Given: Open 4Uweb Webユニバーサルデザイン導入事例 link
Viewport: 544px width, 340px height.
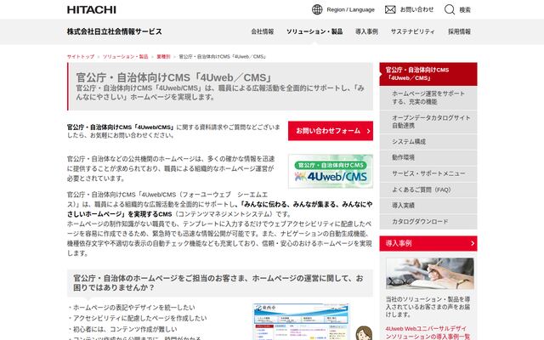Looking at the screenshot, I should tap(428, 332).
